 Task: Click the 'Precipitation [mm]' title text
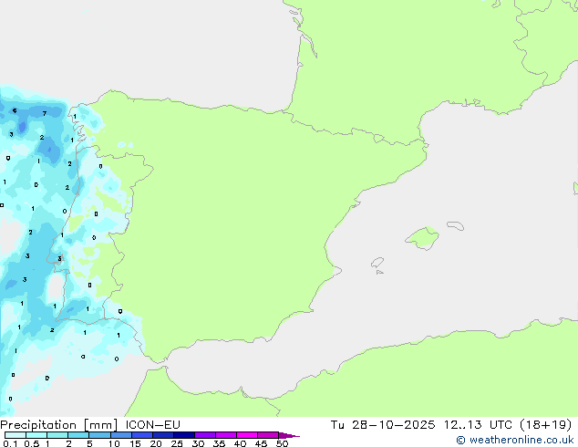click(59, 425)
